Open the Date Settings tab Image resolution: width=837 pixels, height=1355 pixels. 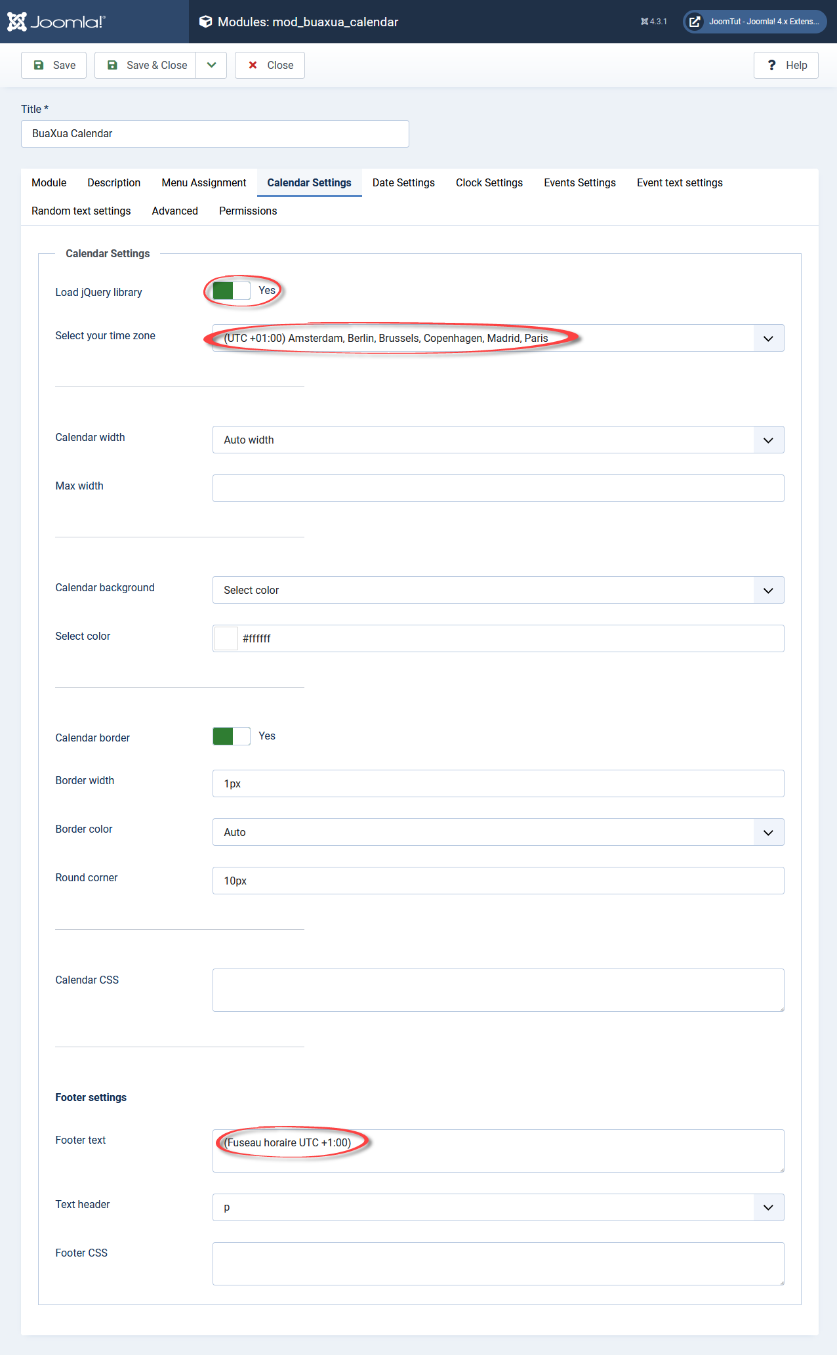pos(403,182)
